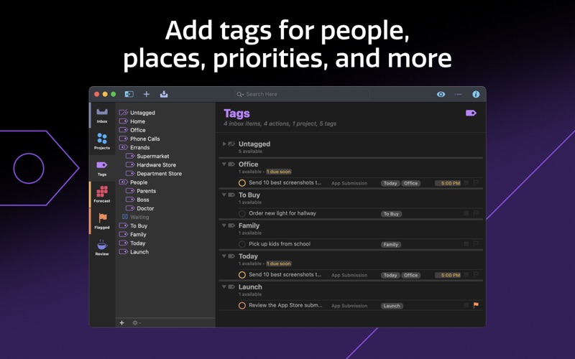Collapse the Launch tag group
Image resolution: width=575 pixels, height=359 pixels.
pyautogui.click(x=224, y=287)
